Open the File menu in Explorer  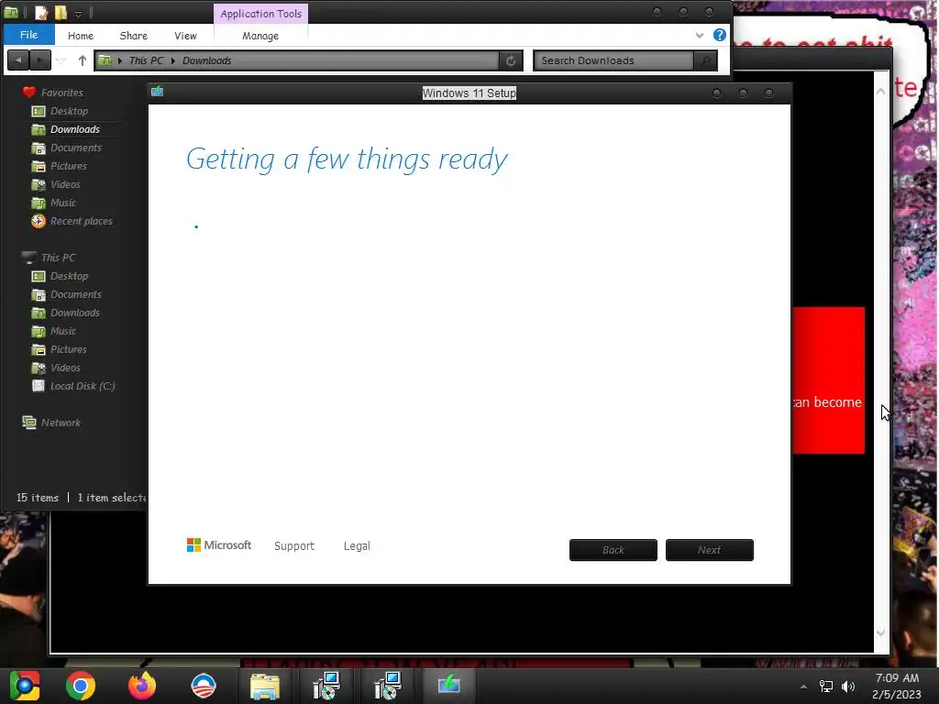click(28, 35)
